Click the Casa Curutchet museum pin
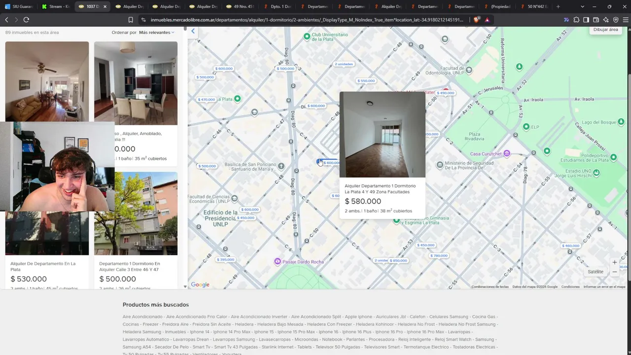The image size is (631, 355). [507, 153]
